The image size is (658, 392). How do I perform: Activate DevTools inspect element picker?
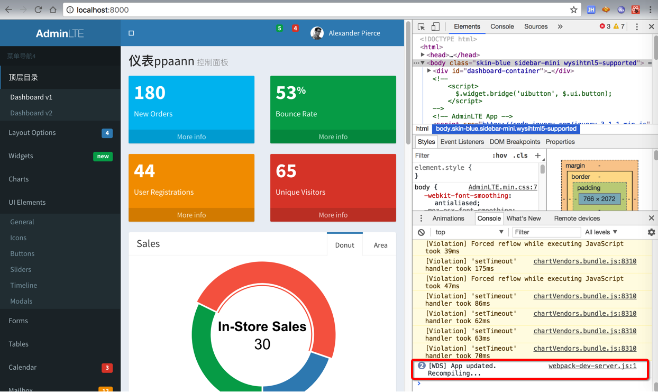click(421, 26)
